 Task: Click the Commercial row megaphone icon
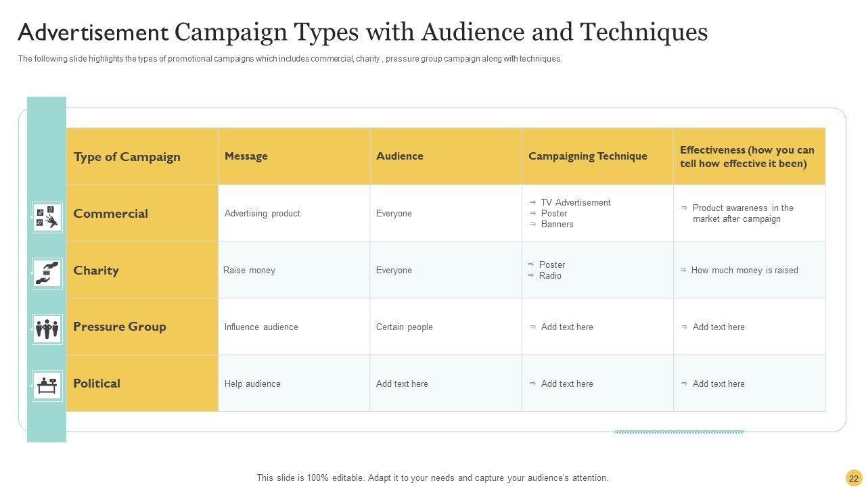47,217
